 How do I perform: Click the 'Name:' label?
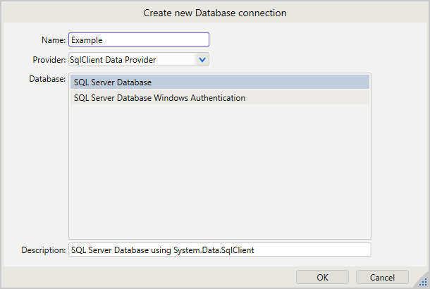tap(53, 40)
